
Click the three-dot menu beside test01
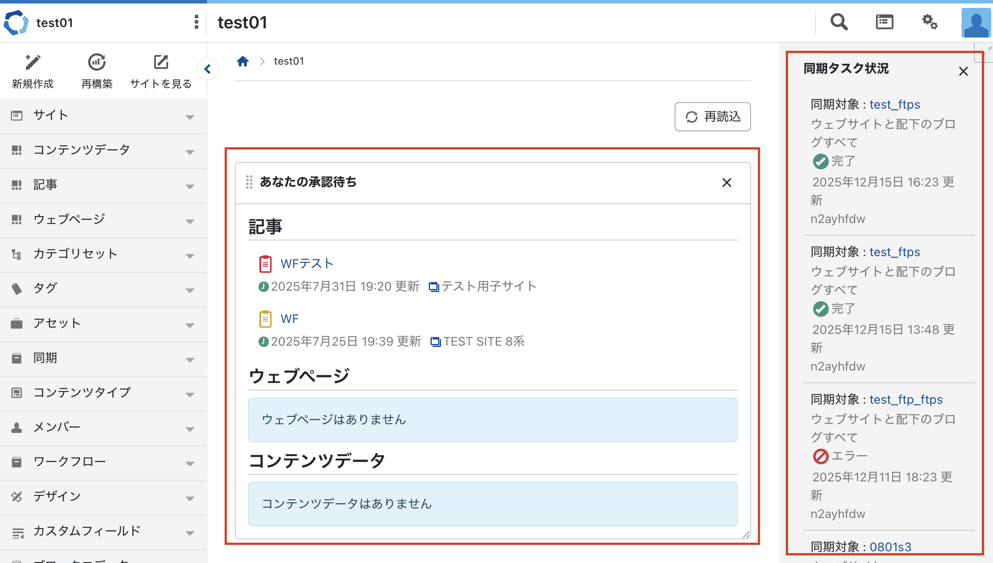coord(196,22)
